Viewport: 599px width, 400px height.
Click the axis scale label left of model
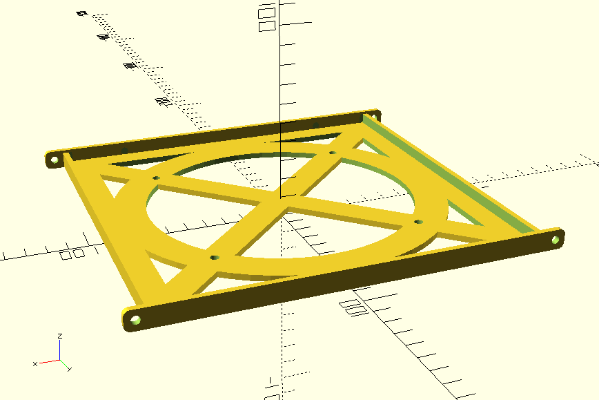72,254
